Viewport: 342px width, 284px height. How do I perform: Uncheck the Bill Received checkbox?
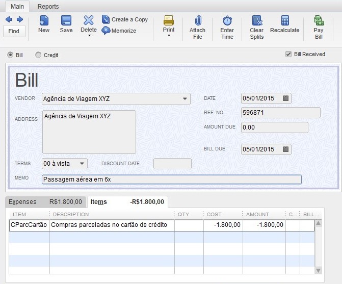click(288, 54)
